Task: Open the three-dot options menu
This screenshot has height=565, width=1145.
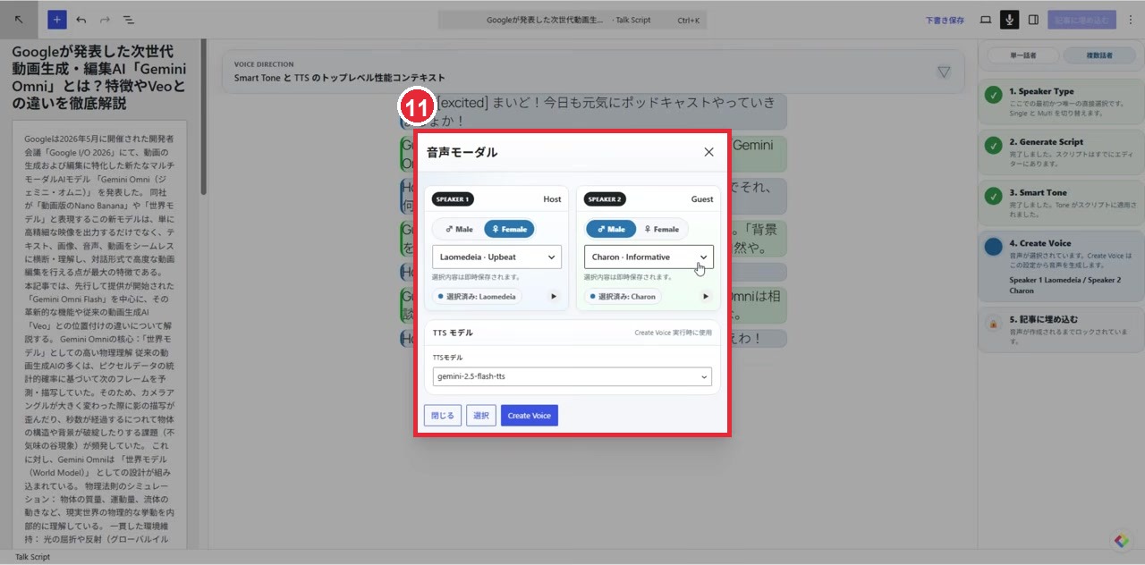Action: click(x=1131, y=20)
